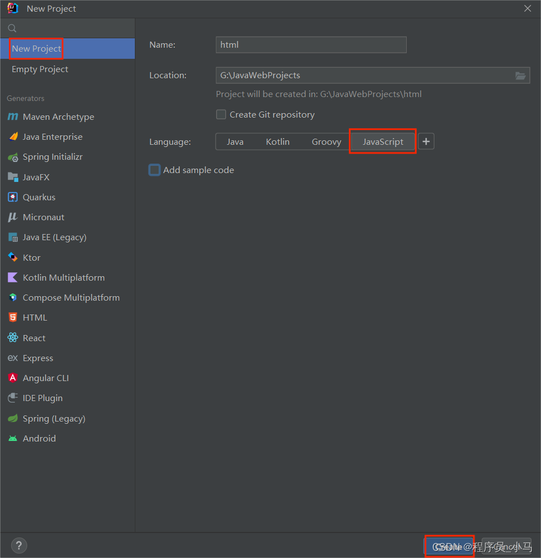Choose the Angular CLI generator label

coord(45,378)
